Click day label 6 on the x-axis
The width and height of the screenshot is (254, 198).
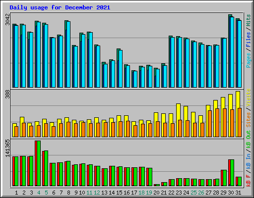click(x=54, y=193)
